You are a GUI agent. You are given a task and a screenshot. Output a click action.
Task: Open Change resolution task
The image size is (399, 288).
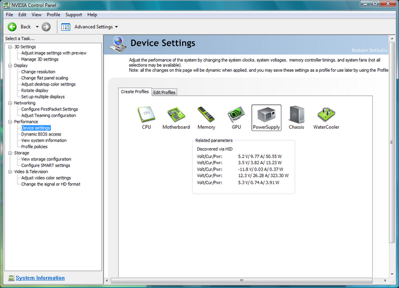click(38, 72)
